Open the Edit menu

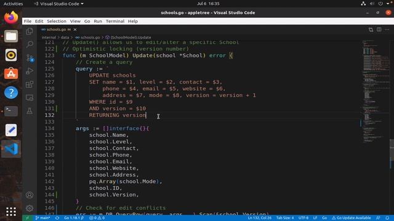(39, 21)
